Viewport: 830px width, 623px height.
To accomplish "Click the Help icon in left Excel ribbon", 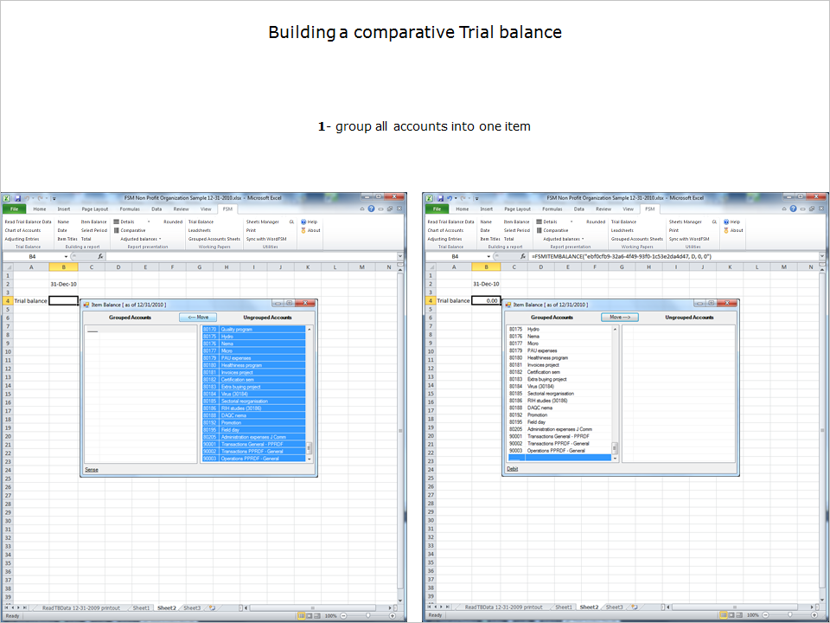I will click(303, 222).
